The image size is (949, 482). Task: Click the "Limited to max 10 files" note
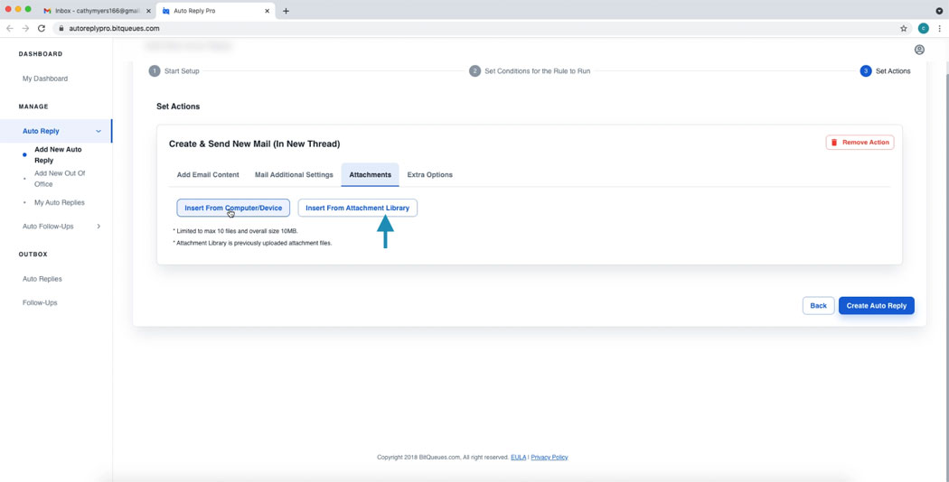(235, 231)
